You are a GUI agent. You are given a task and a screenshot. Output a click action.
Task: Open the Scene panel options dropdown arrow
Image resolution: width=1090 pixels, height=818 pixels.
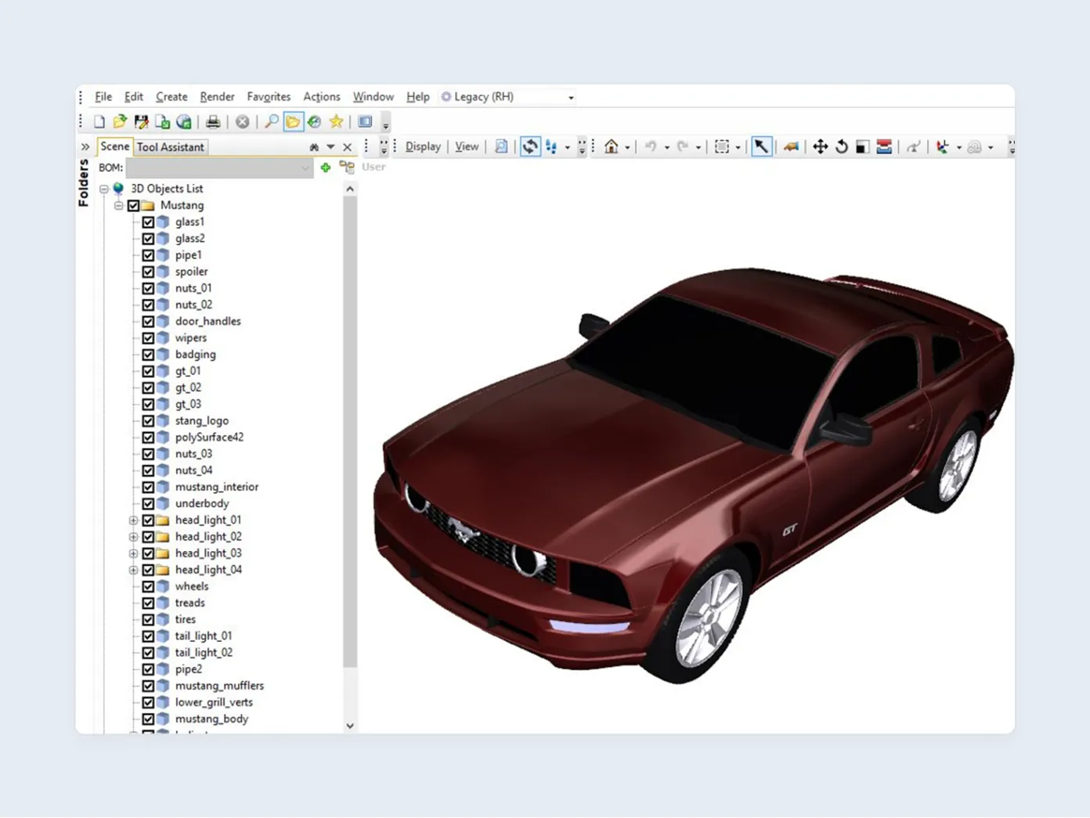(x=330, y=147)
